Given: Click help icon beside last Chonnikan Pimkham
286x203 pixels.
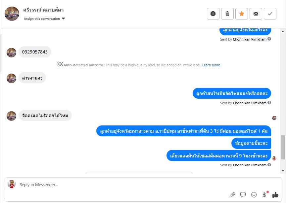Looking at the screenshot, I should [269, 165].
